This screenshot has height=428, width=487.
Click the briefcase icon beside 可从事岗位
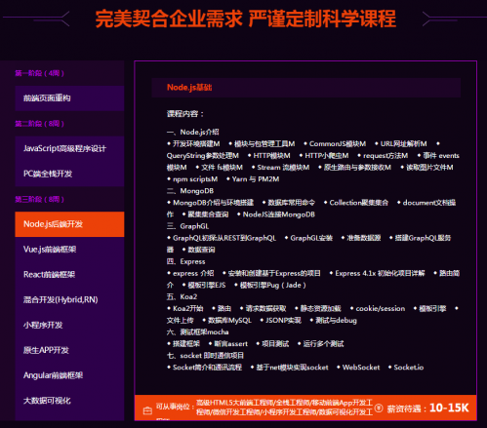[x=147, y=410]
